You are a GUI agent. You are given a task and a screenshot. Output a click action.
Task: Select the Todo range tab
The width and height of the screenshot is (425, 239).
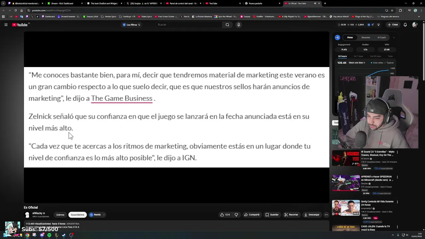point(390,56)
